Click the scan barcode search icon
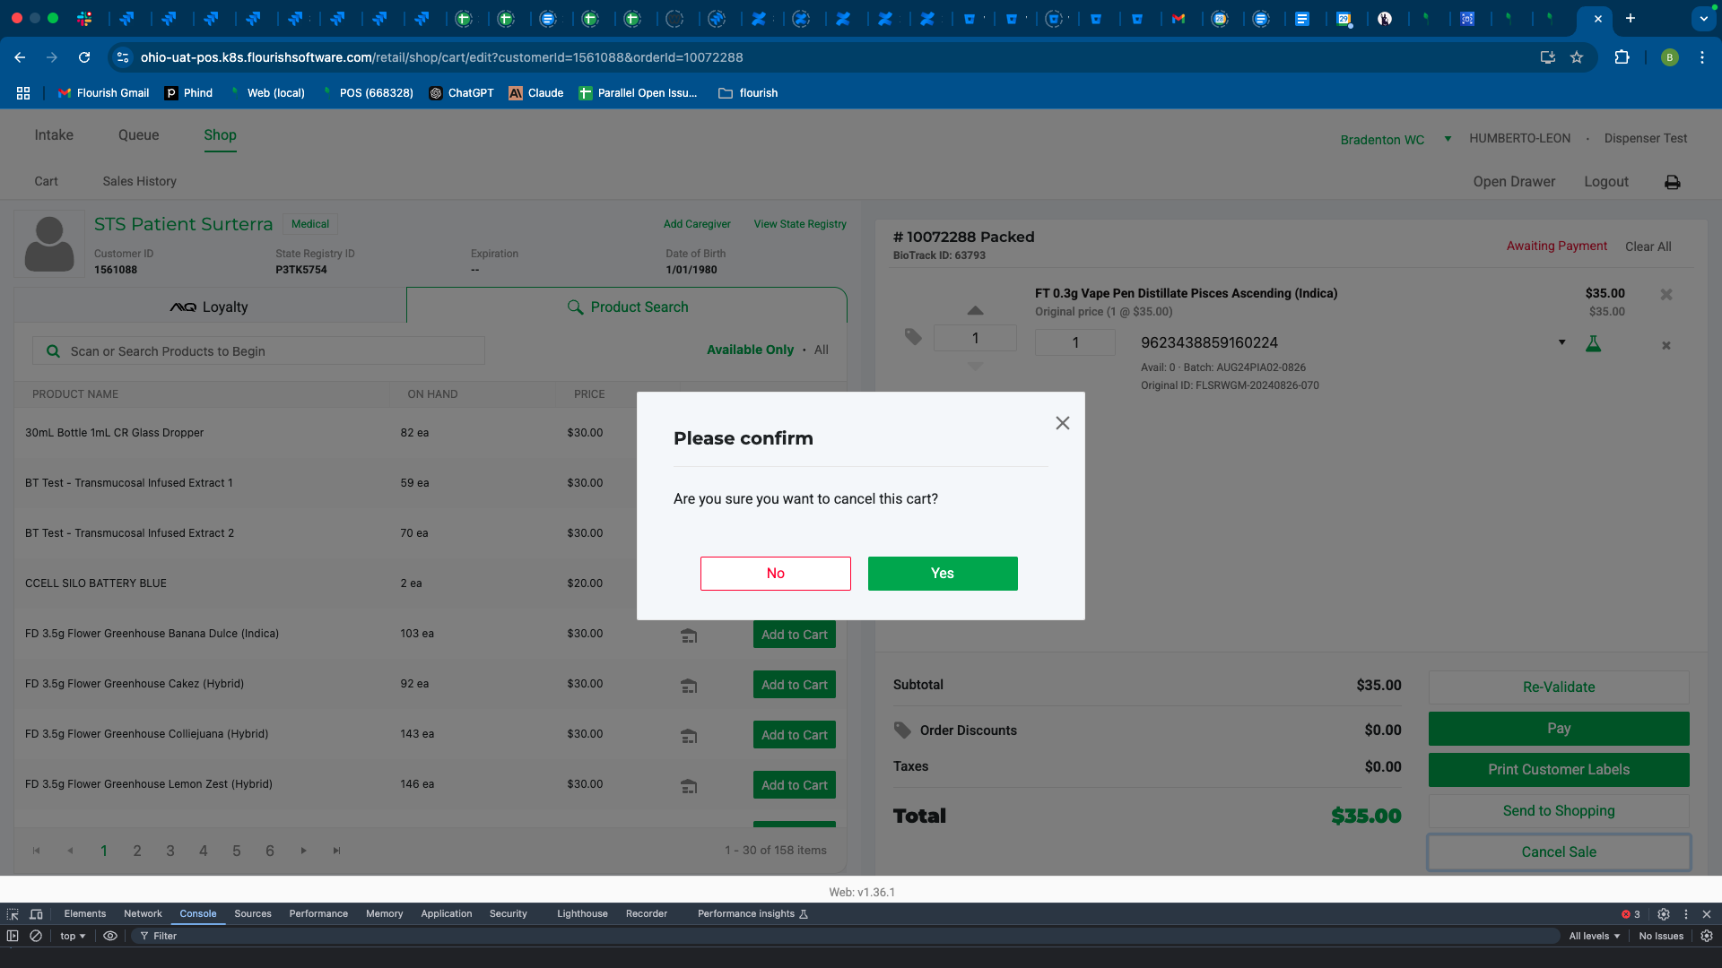 click(53, 351)
